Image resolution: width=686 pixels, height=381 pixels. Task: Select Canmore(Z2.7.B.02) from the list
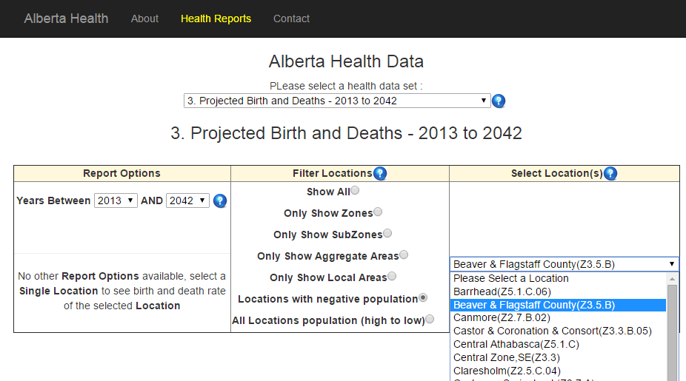click(x=559, y=317)
